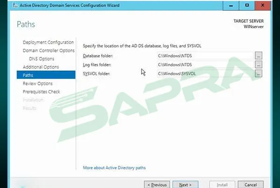Select DNS Options in the sidebar
Screen dimensions: 280x188
click(42, 59)
